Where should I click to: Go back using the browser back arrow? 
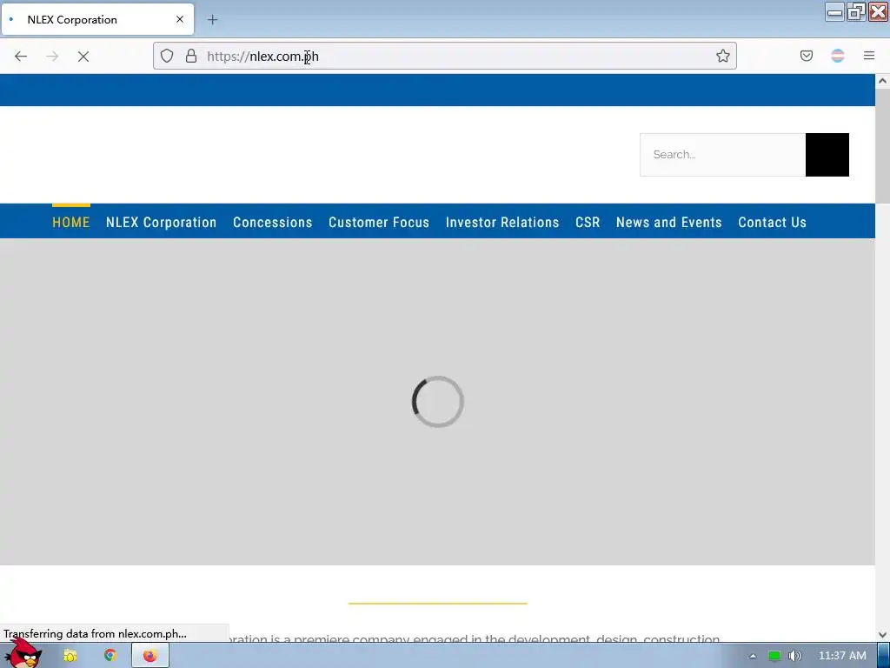pyautogui.click(x=21, y=57)
